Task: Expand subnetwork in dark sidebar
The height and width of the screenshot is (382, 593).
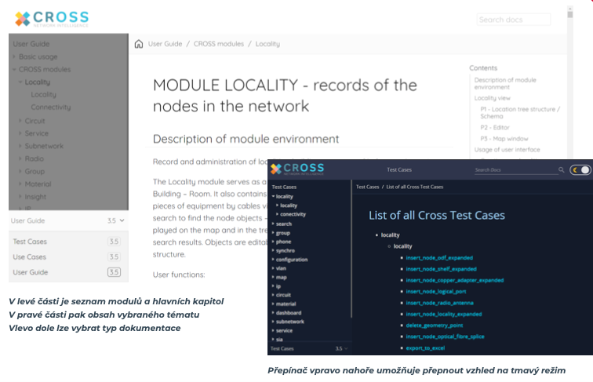Action: point(273,322)
